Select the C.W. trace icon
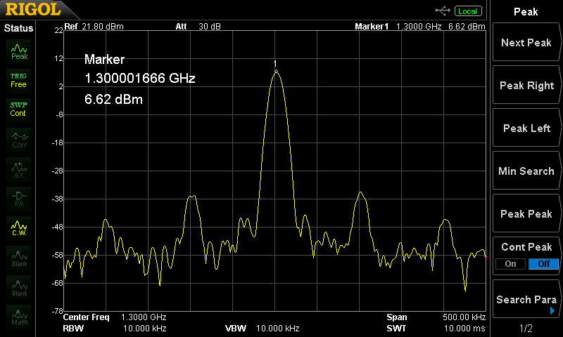Image resolution: width=563 pixels, height=337 pixels. pyautogui.click(x=19, y=228)
